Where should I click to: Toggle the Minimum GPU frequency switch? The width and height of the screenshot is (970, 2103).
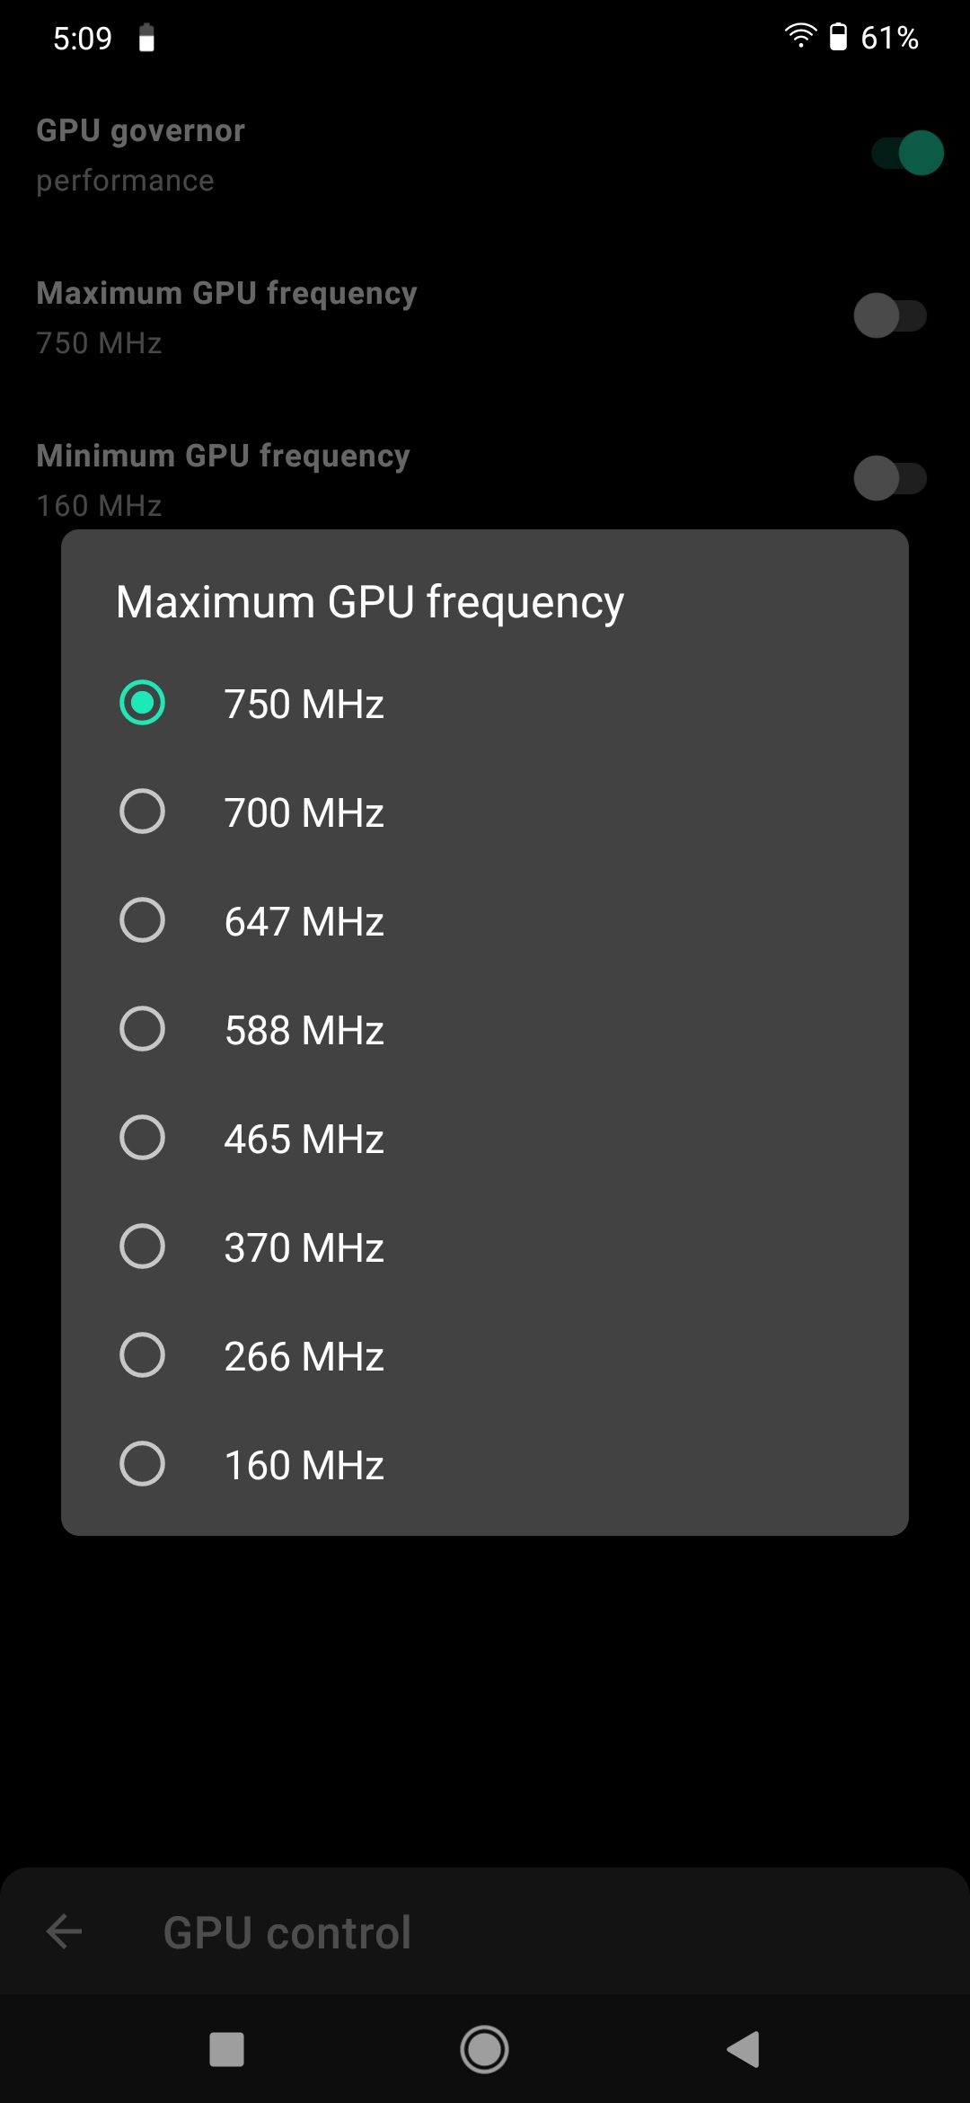pos(889,478)
